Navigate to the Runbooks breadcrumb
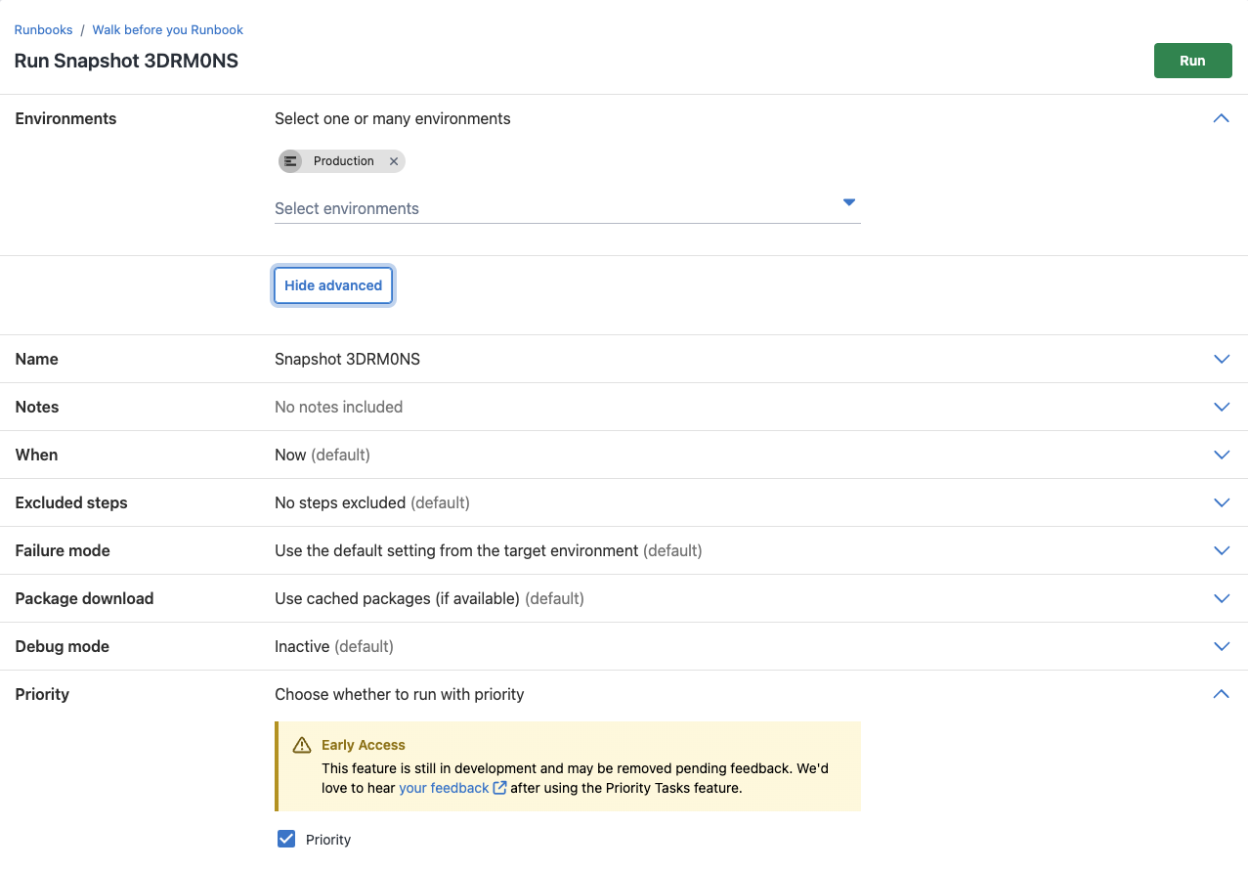This screenshot has height=869, width=1248. [43, 29]
